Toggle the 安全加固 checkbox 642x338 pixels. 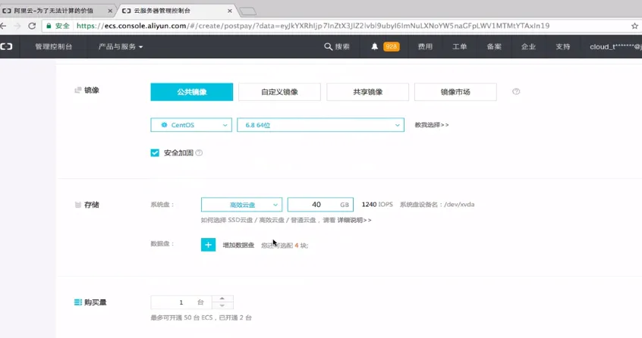click(155, 153)
